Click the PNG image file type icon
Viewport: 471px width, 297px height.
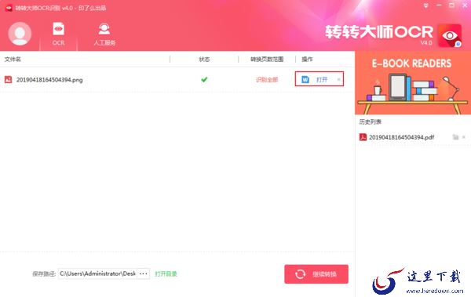coord(8,79)
